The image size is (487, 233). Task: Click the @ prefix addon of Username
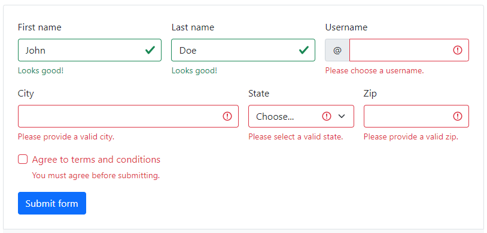[x=337, y=50]
